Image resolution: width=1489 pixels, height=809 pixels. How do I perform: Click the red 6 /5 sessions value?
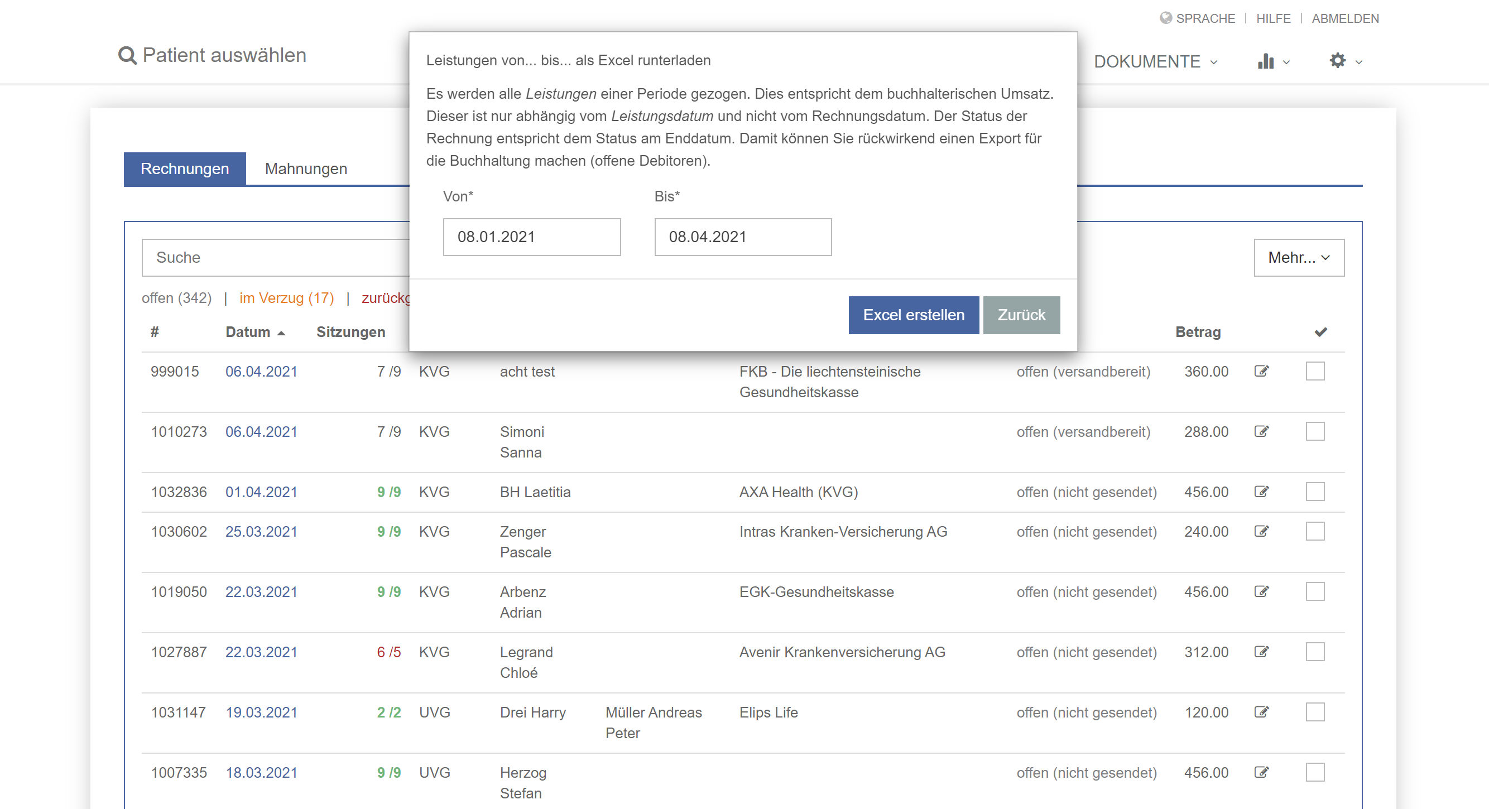[389, 652]
